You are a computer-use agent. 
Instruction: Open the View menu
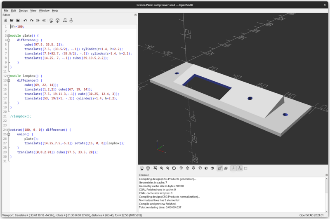[33, 11]
